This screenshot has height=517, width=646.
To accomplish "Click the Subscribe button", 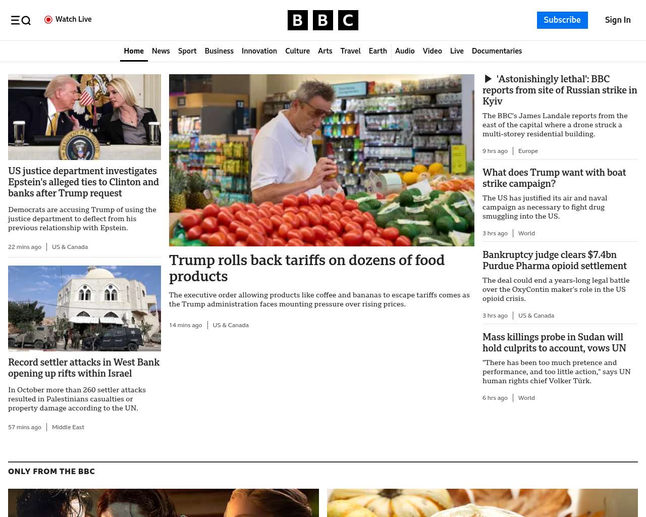I will (x=562, y=20).
